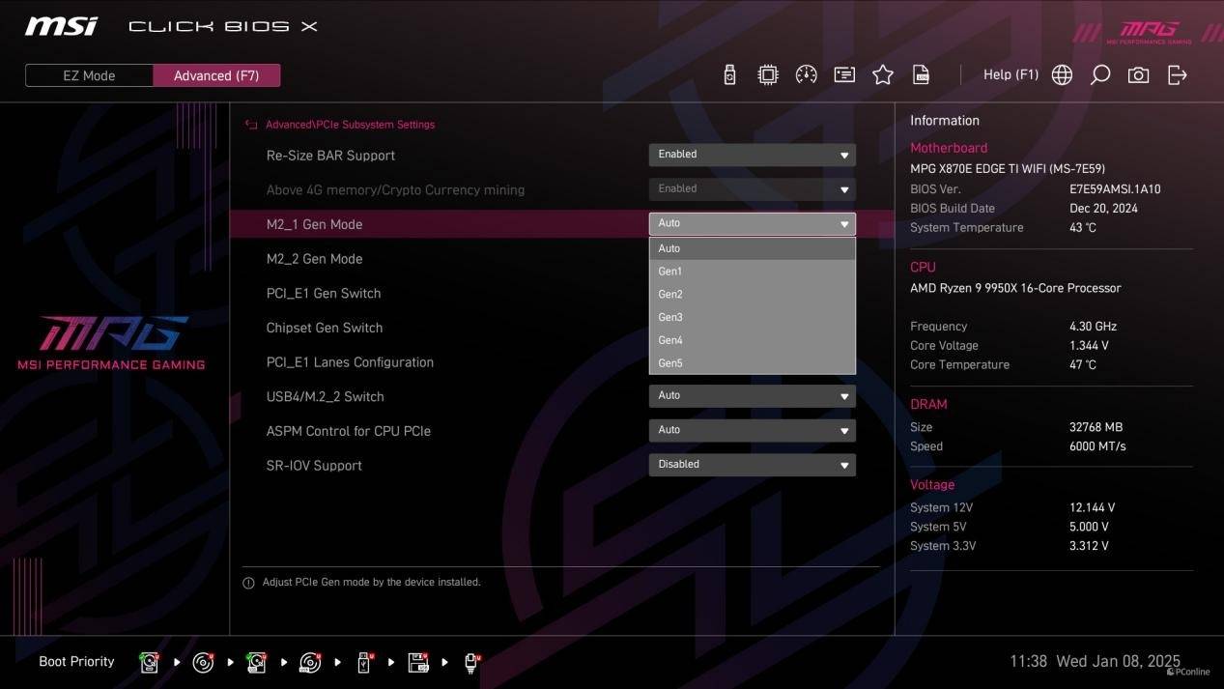
Task: Select the Advanced (F7) mode tab
Action: pos(216,75)
